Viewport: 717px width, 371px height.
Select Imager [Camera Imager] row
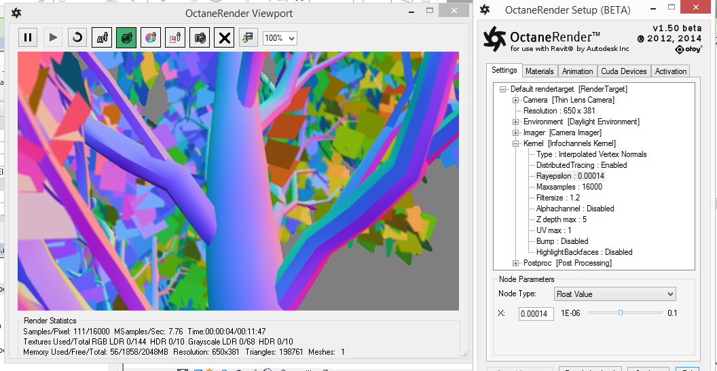[x=562, y=132]
